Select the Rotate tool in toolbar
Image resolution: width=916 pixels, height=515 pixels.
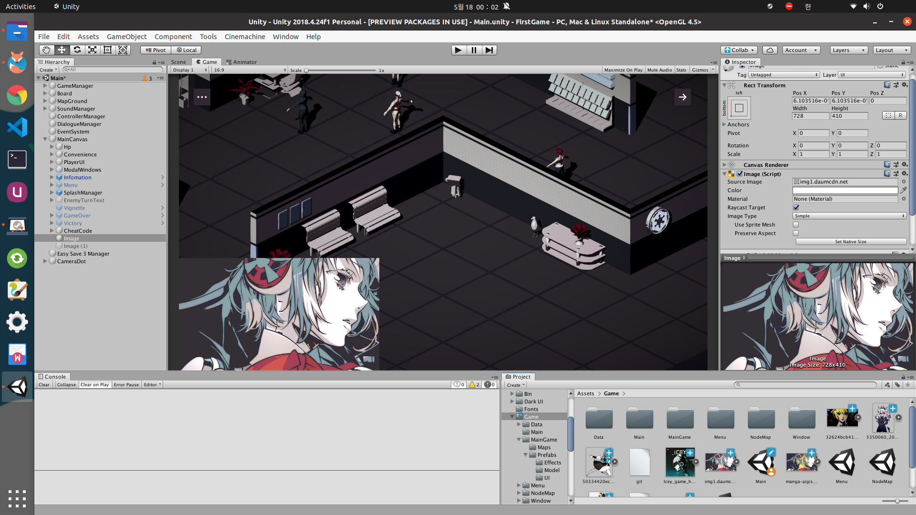(77, 50)
